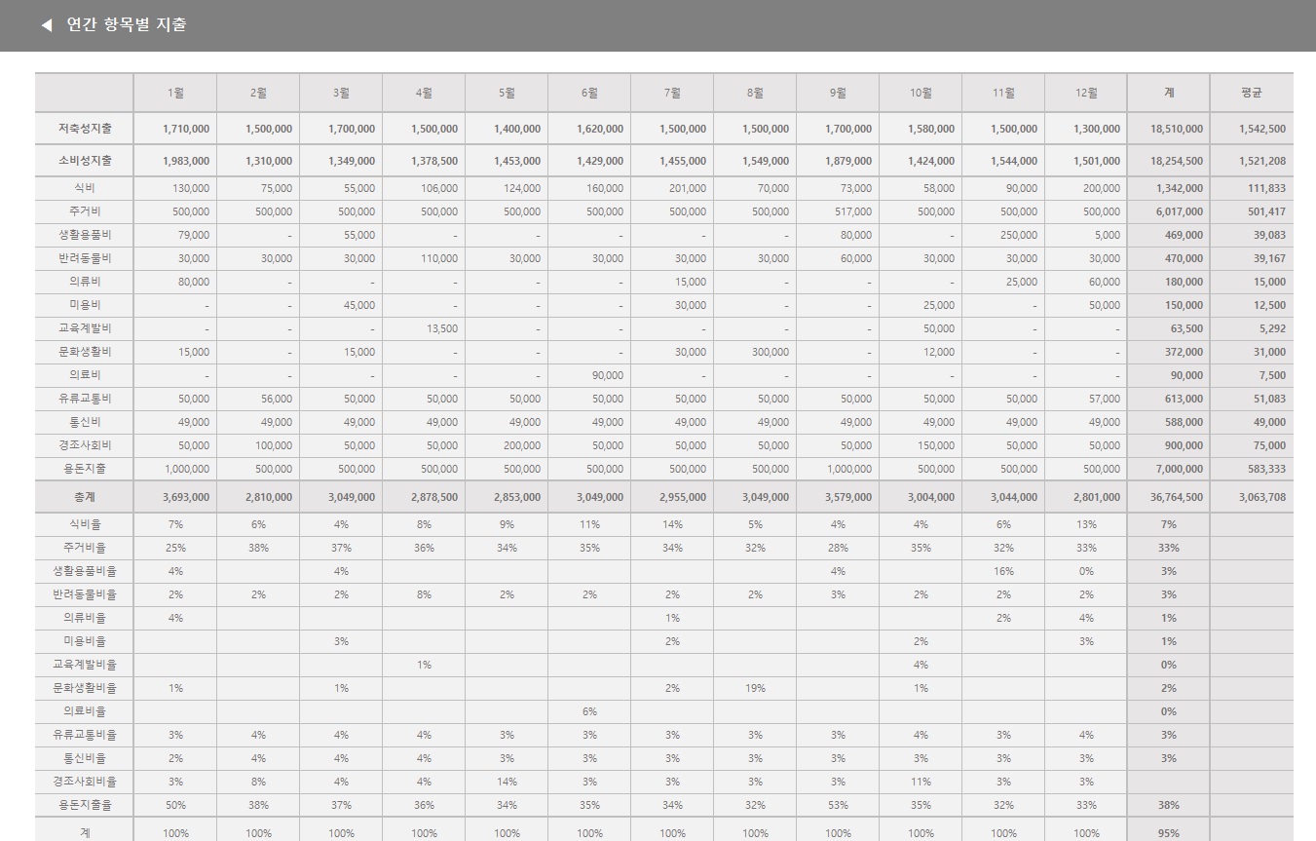1316x841 pixels.
Task: Select the 10월 column header
Action: pos(921,93)
